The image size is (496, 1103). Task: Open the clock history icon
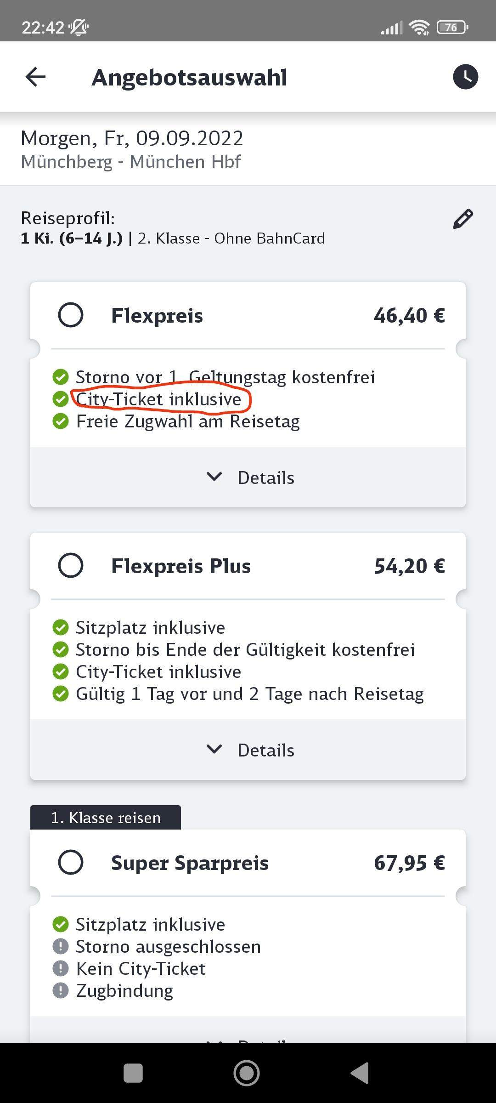tap(465, 77)
